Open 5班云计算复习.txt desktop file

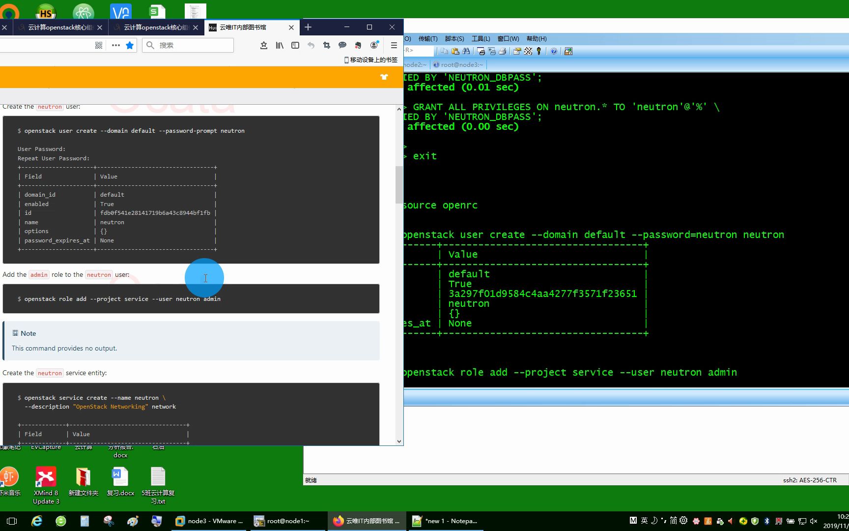[x=158, y=486]
